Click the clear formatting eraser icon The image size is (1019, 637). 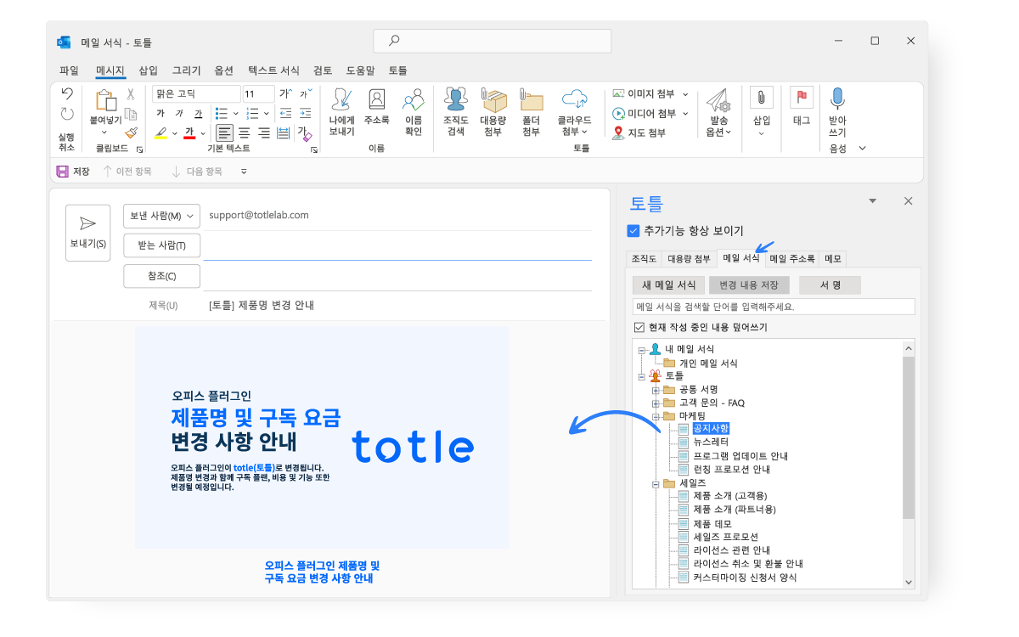tap(304, 132)
